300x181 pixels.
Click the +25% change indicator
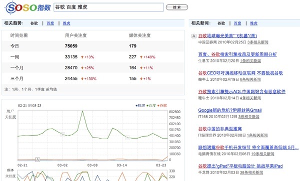pos(87,68)
